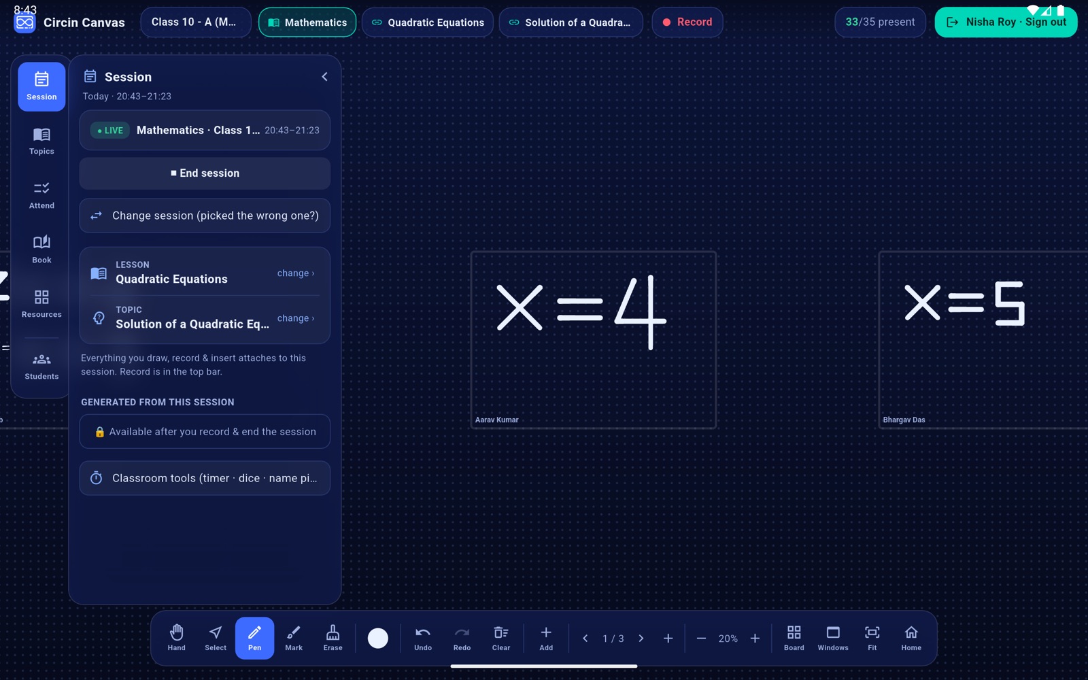This screenshot has width=1088, height=680.
Task: Zoom out from 20%
Action: [701, 639]
